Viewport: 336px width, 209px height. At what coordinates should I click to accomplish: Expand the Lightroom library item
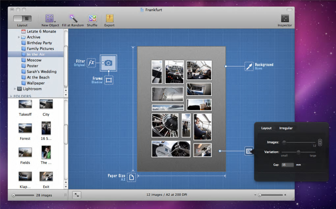pos(15,89)
